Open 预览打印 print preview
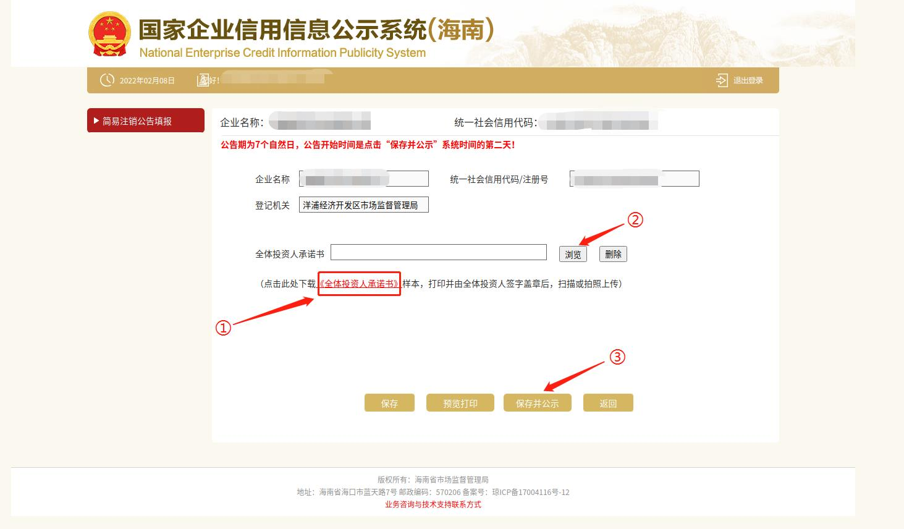 click(460, 403)
